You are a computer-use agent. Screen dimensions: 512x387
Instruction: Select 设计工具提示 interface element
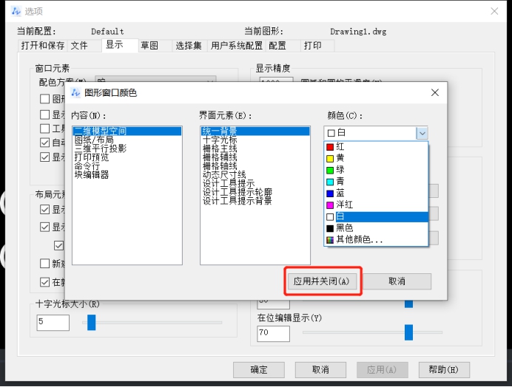tap(255, 184)
